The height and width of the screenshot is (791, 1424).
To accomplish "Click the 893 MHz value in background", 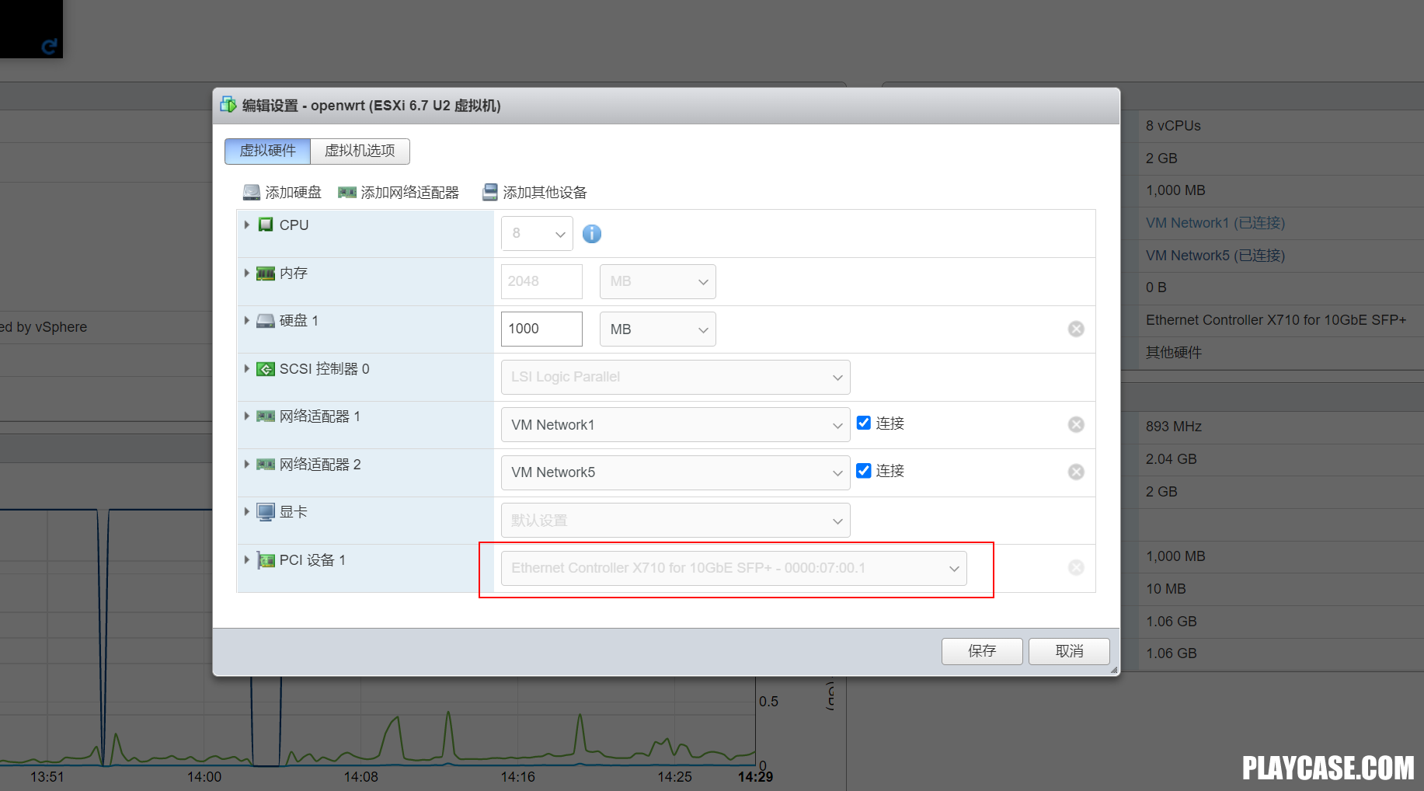I will pos(1174,427).
